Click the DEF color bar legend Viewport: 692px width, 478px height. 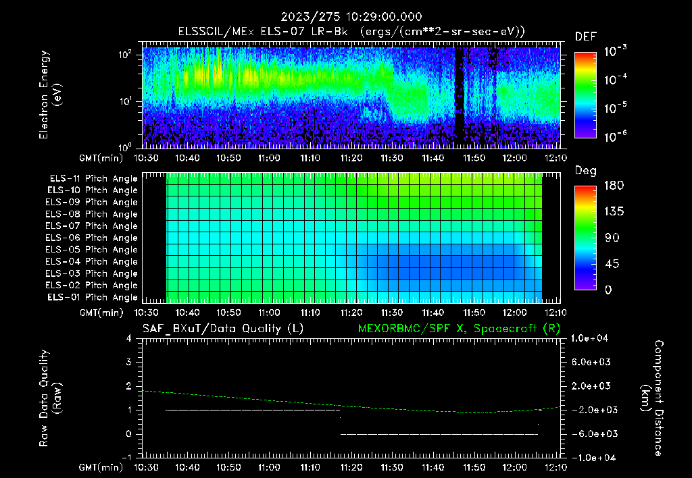[585, 95]
